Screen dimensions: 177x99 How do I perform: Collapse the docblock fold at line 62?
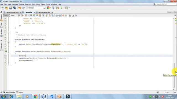point(9,32)
